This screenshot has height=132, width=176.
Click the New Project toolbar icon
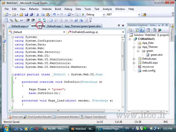pyautogui.click(x=6, y=15)
